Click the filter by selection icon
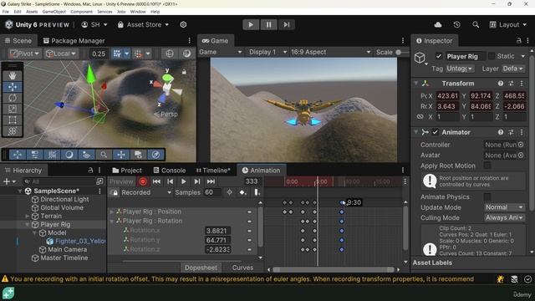This screenshot has height=301, width=535. coord(230,192)
